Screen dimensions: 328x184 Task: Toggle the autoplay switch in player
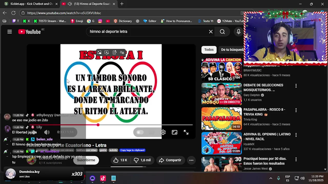[x=140, y=132]
